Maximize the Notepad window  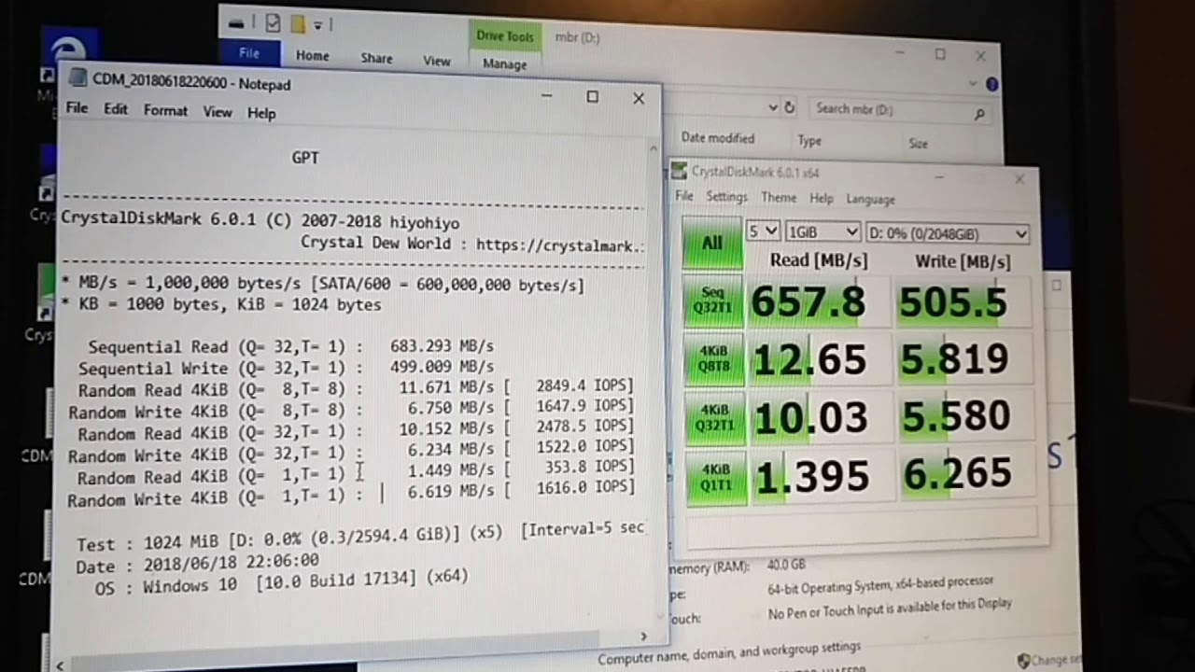click(x=592, y=97)
